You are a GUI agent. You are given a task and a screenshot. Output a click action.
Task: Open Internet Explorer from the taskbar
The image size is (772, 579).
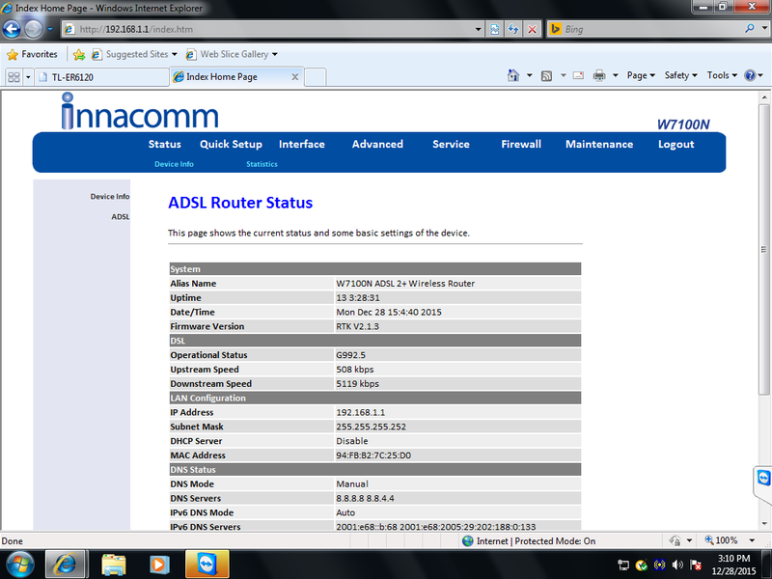pyautogui.click(x=66, y=565)
